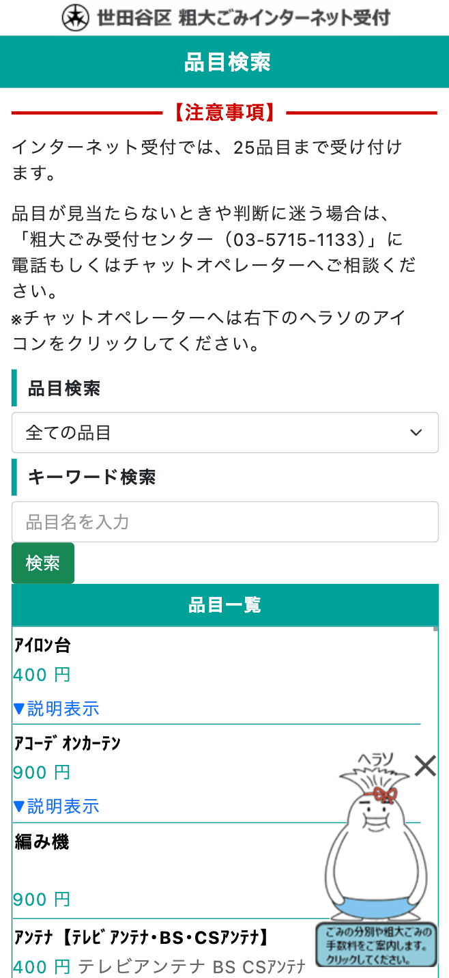Close the Herasō chat mascot
Viewport: 449px width, 978px height.
[x=425, y=766]
